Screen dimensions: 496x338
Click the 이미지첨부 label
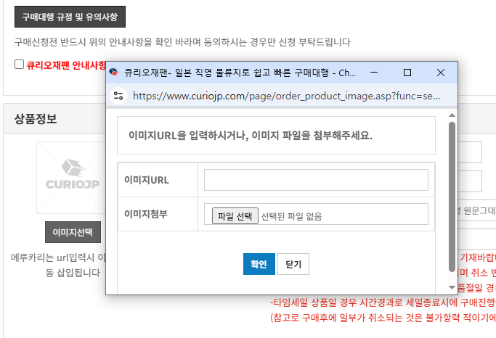[x=146, y=214]
